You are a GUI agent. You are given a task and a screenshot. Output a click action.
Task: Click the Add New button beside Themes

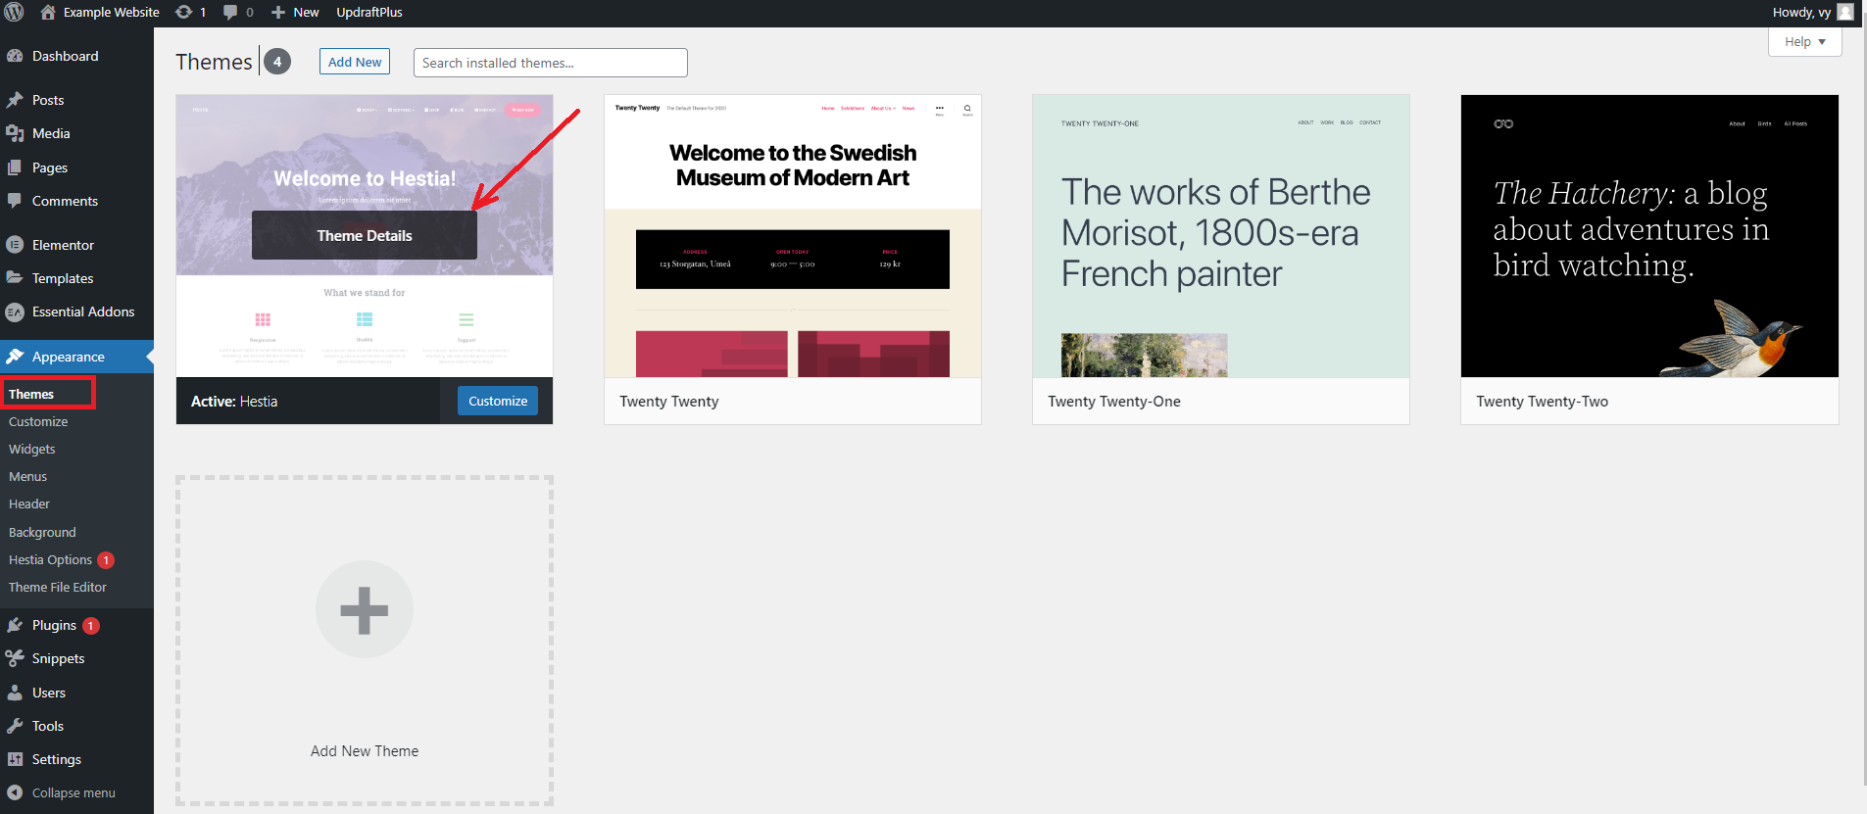tap(355, 62)
